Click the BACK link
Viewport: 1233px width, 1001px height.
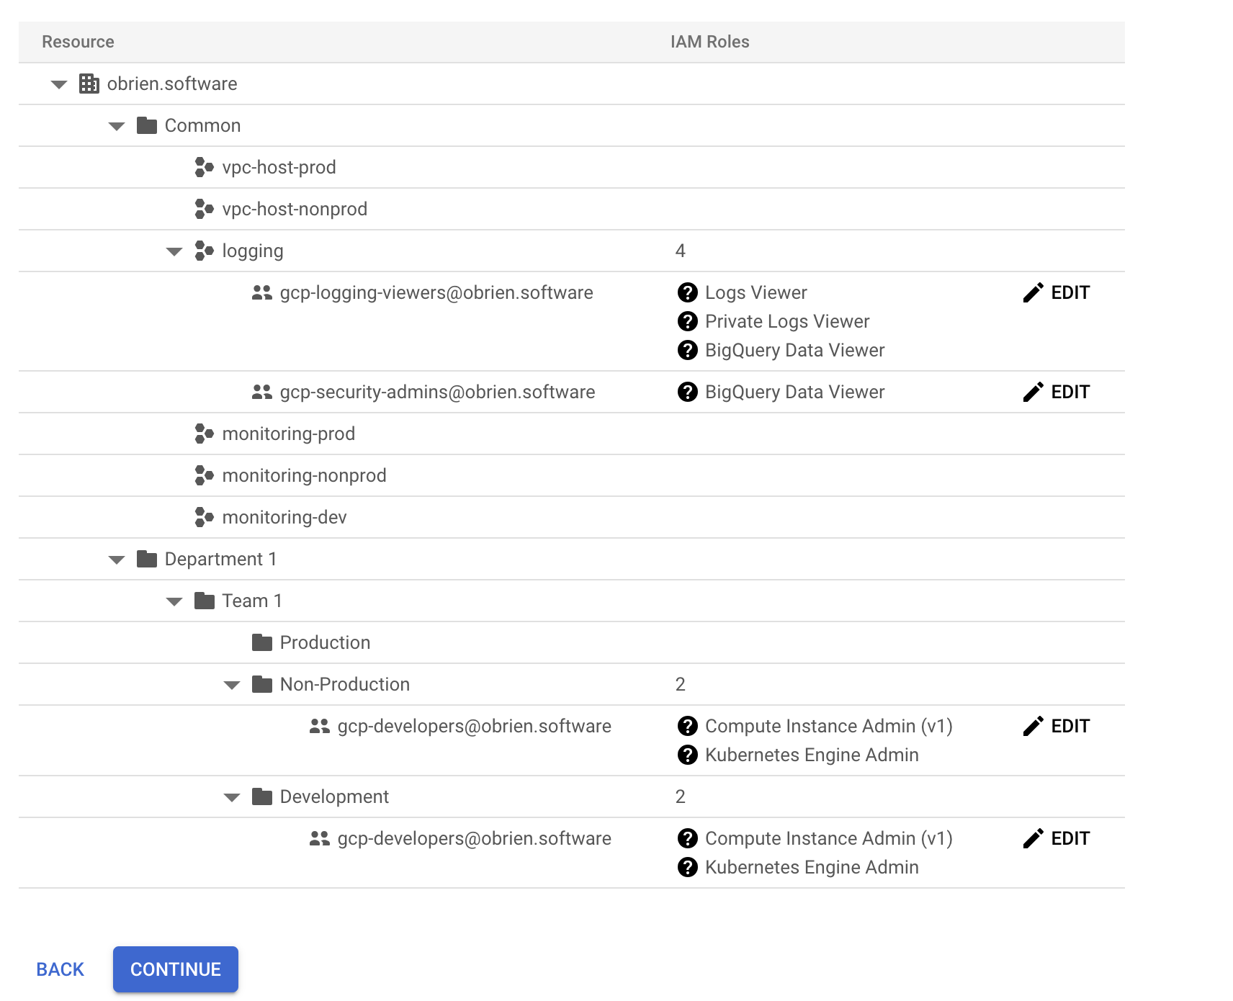coord(60,969)
